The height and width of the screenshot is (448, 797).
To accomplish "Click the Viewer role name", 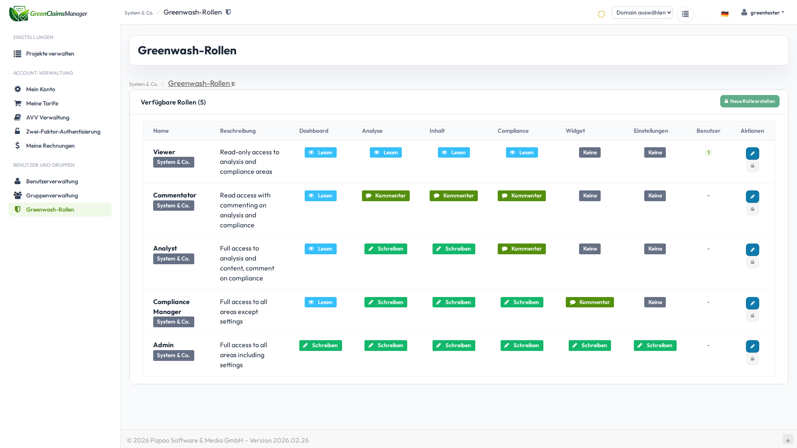I will (x=164, y=152).
